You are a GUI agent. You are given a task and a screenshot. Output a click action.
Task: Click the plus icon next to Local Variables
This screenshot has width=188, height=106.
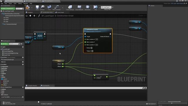pos(23,97)
